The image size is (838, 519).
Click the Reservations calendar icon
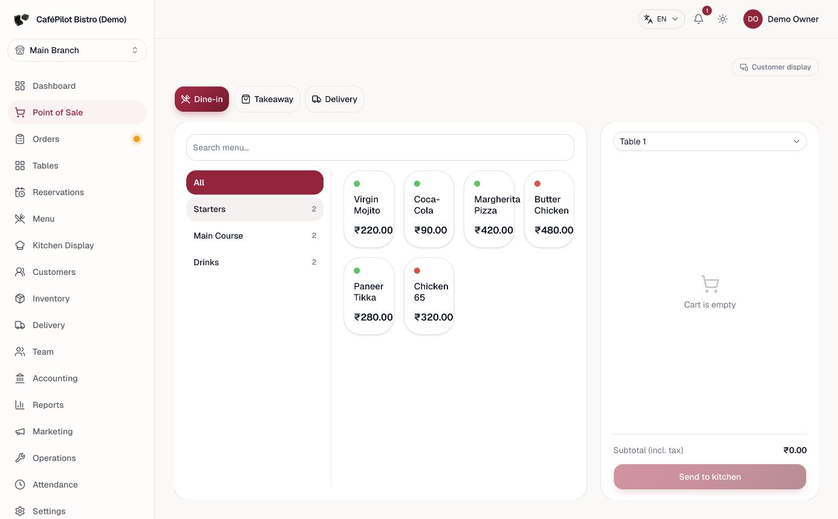click(x=20, y=192)
